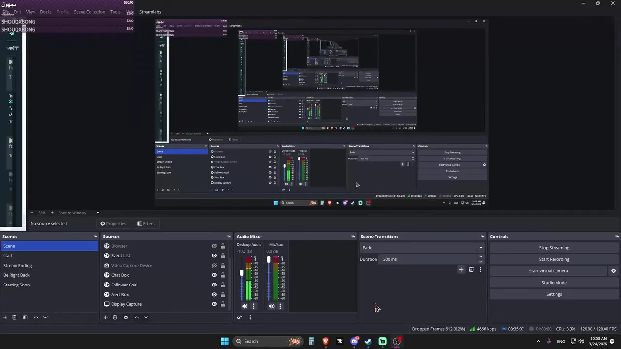The height and width of the screenshot is (349, 621).
Task: Show the Video Capture Device source
Action: click(x=214, y=266)
